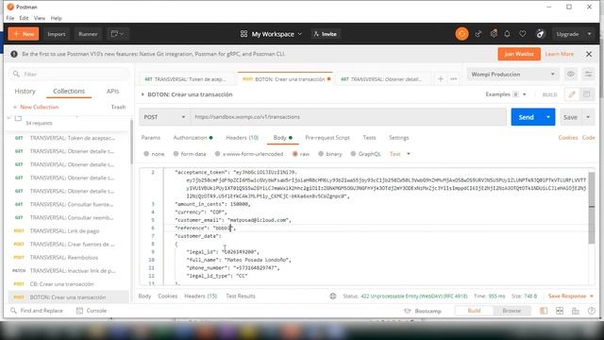Open the Authorization request tab

click(193, 138)
